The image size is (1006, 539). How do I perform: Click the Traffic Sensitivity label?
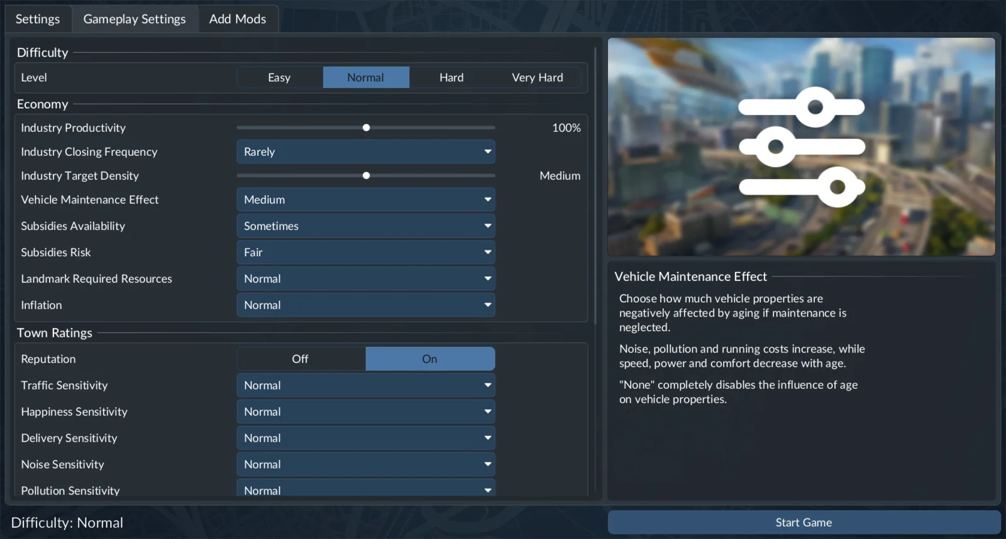click(x=64, y=385)
